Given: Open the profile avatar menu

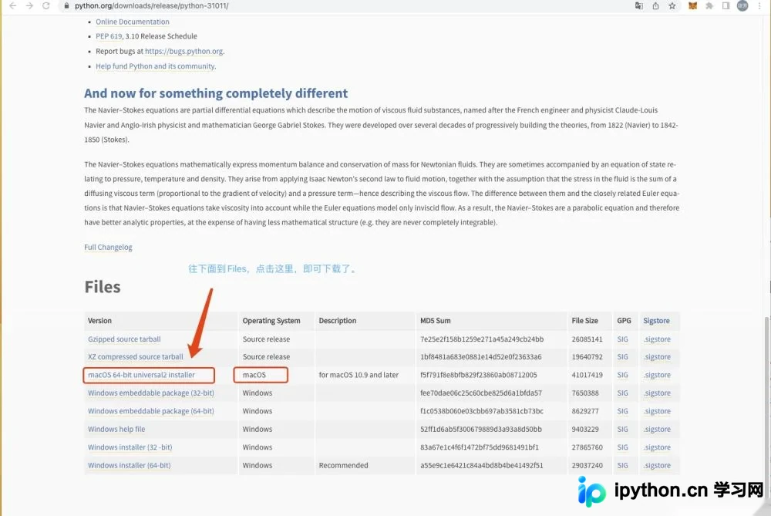Looking at the screenshot, I should 742,6.
